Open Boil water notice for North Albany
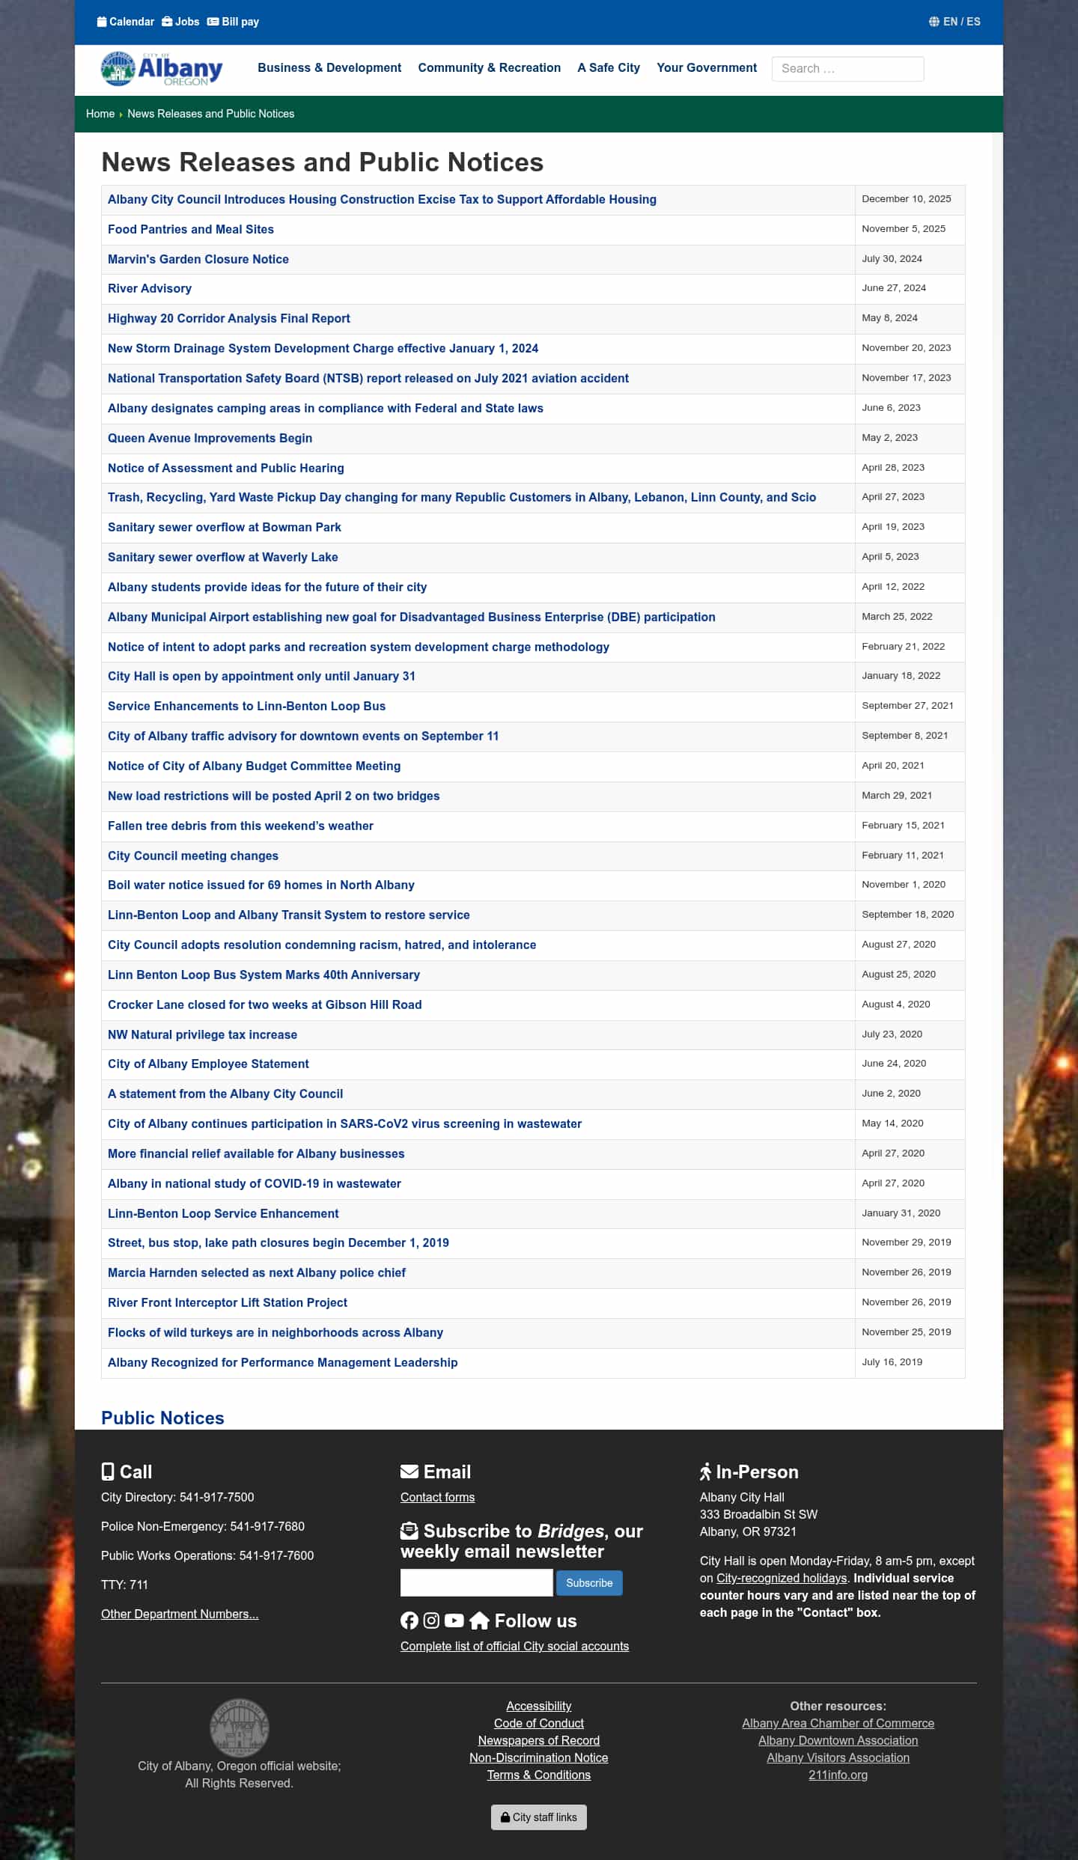 coord(261,885)
